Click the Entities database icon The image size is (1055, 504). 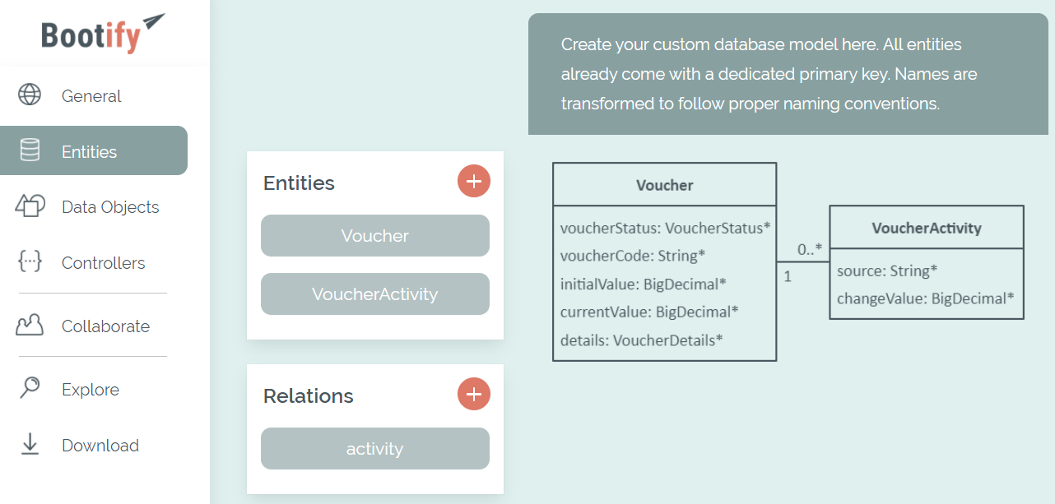[x=30, y=151]
